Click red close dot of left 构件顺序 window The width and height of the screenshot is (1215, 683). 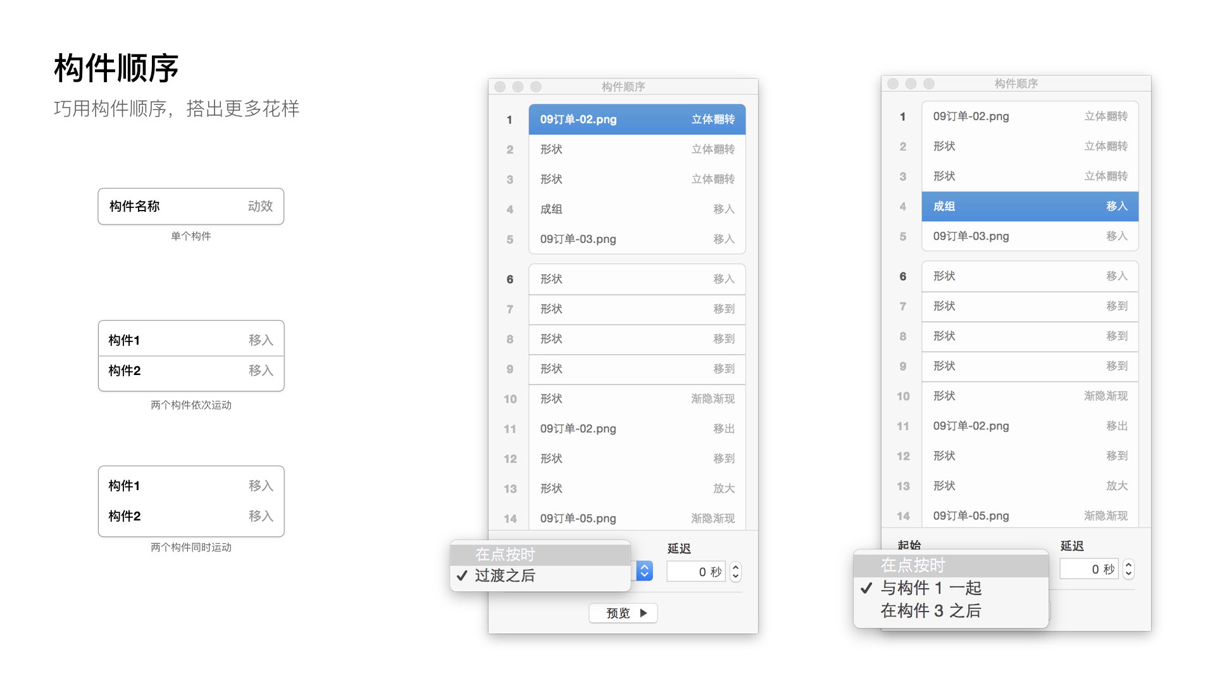(x=500, y=87)
